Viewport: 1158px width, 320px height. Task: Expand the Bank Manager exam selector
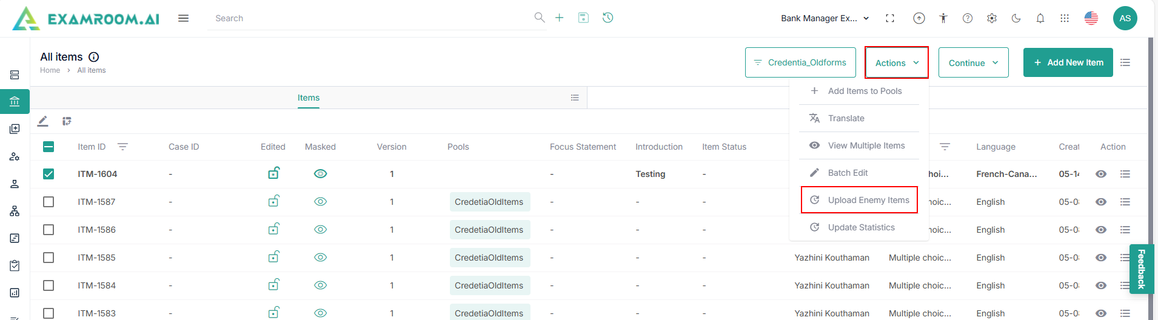click(825, 18)
